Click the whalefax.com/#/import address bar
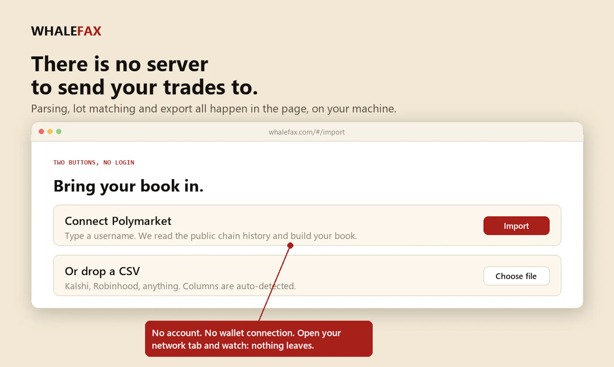614x367 pixels. click(x=307, y=132)
